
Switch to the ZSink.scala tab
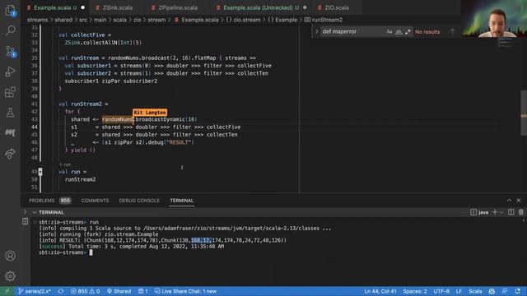coord(117,7)
